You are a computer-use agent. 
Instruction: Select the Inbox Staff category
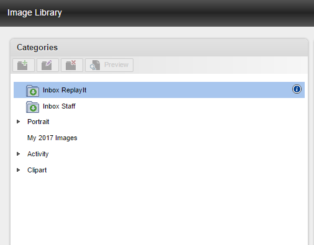[x=59, y=106]
